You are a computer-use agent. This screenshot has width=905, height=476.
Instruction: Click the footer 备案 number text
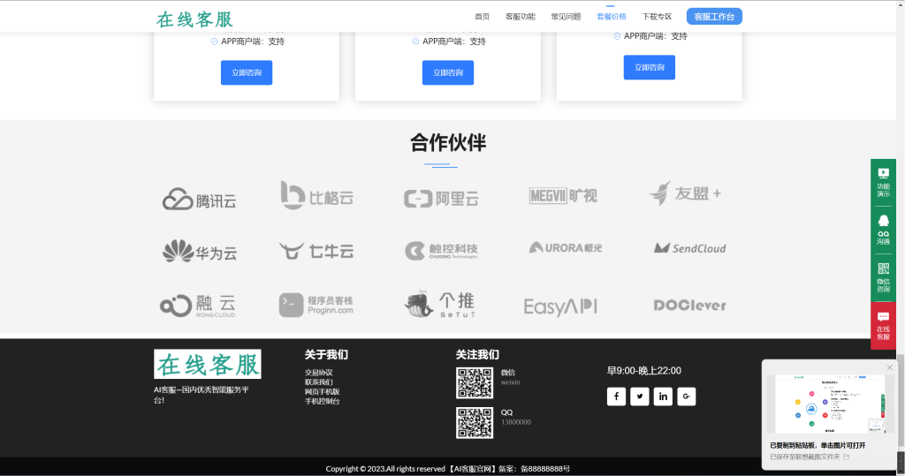click(534, 469)
